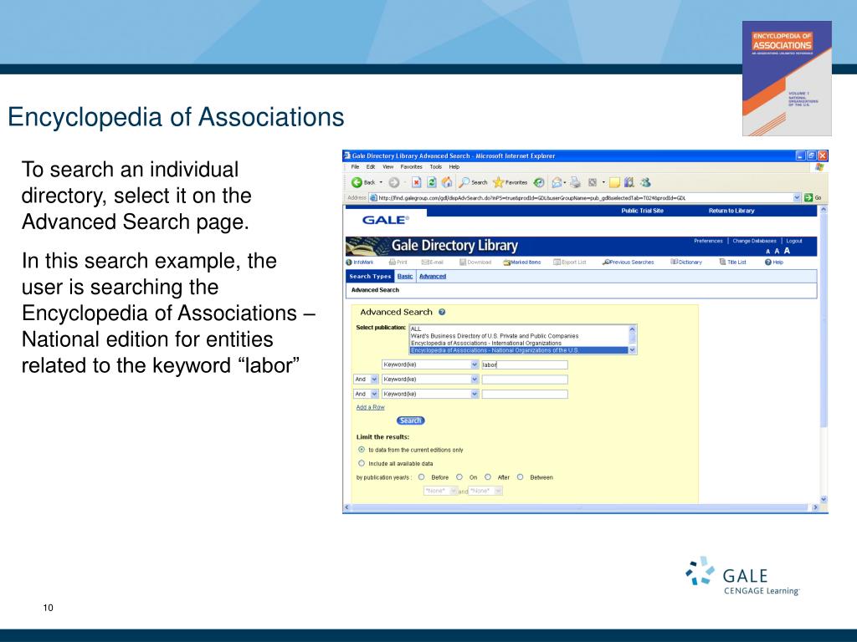The height and width of the screenshot is (642, 857).
Task: Select the On publication year option
Action: coord(459,477)
